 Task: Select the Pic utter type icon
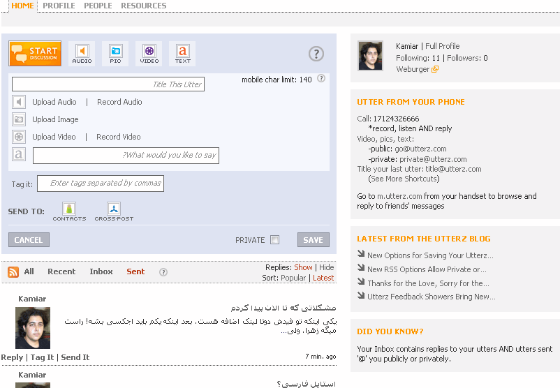115,54
